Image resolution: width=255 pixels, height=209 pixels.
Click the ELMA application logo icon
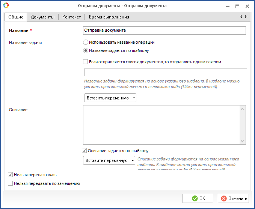point(6,6)
